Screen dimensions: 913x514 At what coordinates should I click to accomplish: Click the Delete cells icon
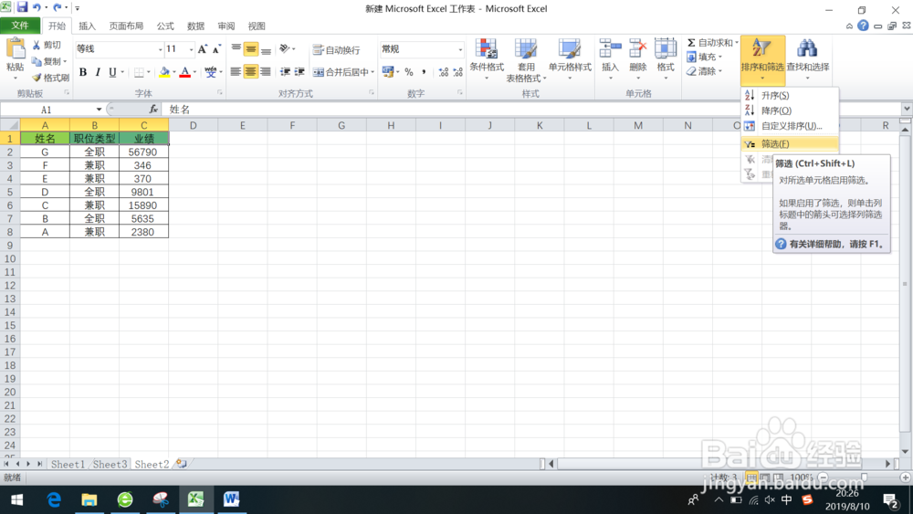(x=637, y=49)
